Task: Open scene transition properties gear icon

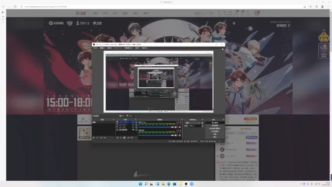Action: 202,123
